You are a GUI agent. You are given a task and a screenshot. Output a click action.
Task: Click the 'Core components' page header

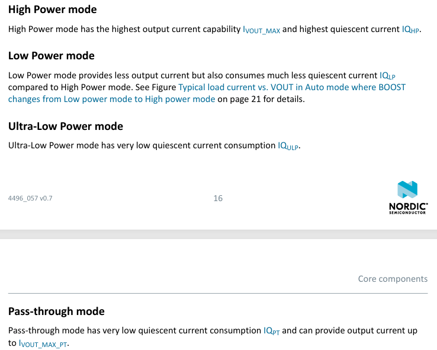(x=392, y=279)
